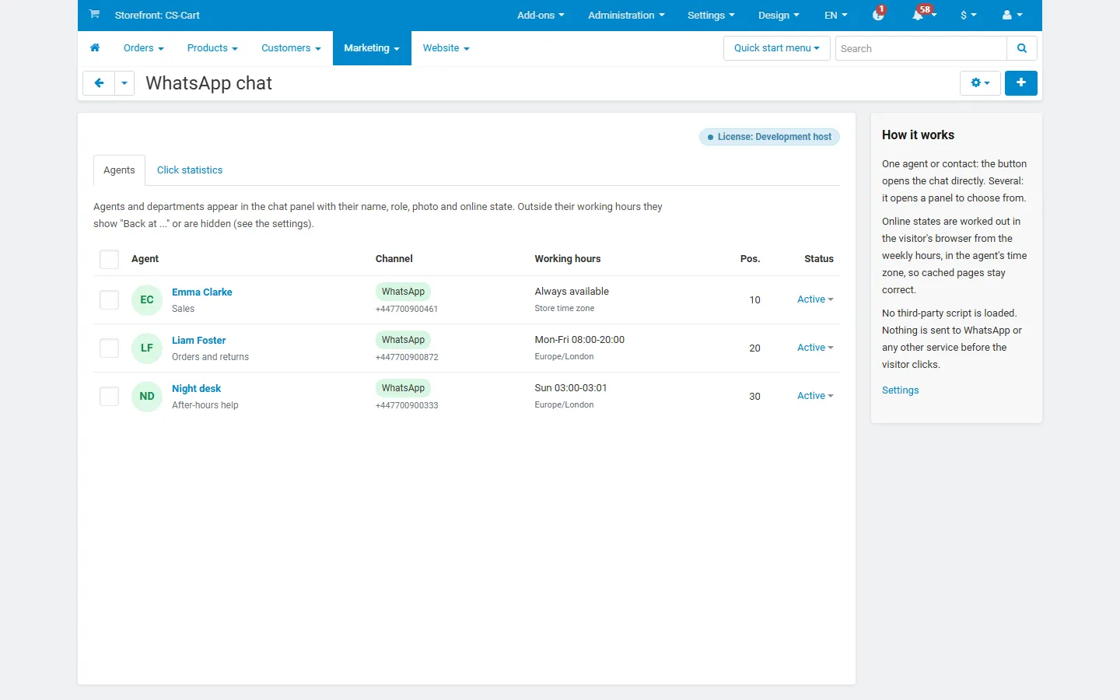The width and height of the screenshot is (1120, 700).
Task: Open the Add-ons menu
Action: tap(541, 15)
